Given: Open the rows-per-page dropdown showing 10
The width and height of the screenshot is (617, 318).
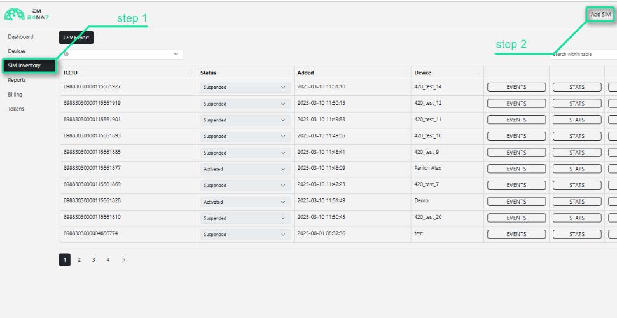Looking at the screenshot, I should (121, 54).
